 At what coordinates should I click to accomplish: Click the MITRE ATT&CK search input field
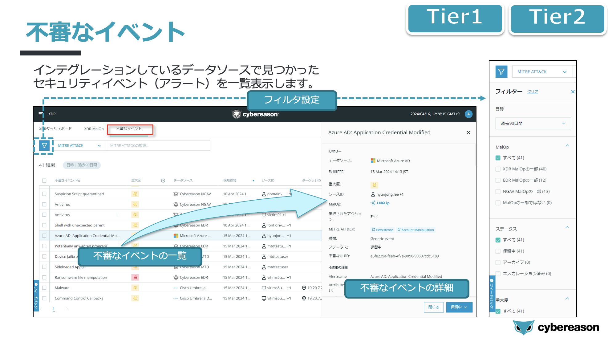click(158, 145)
